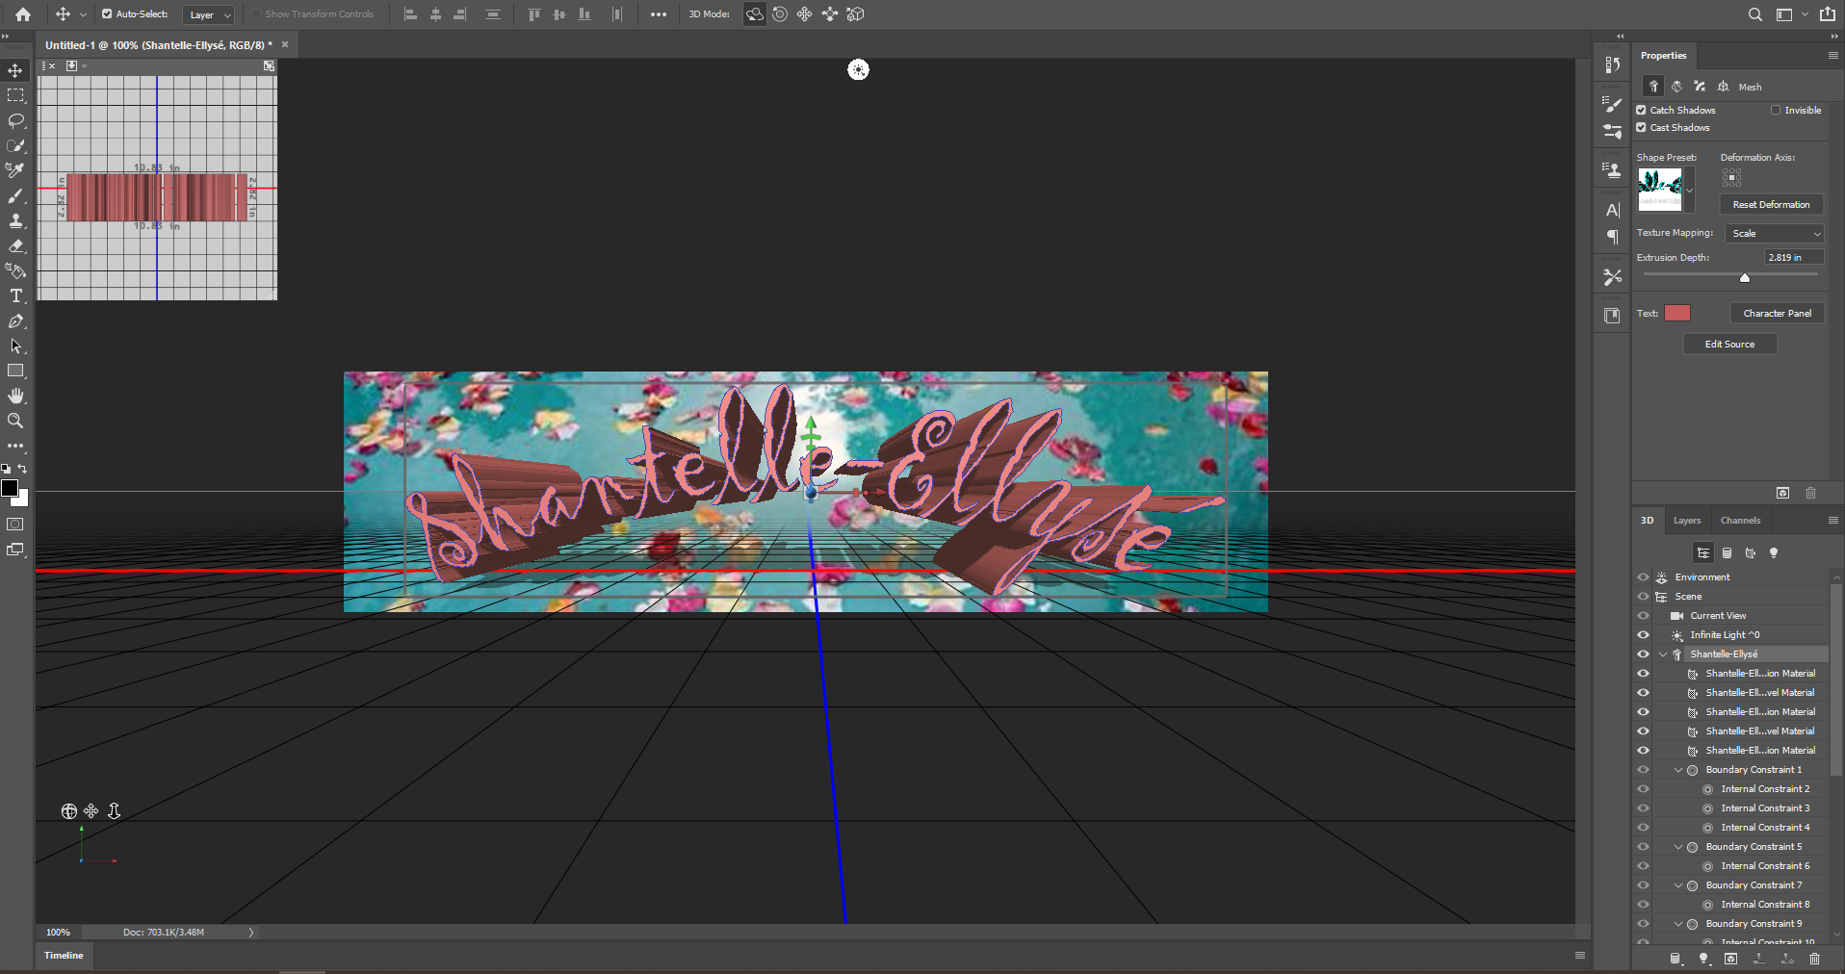The width and height of the screenshot is (1845, 974).
Task: Select the Horizontal Type tool
Action: [x=15, y=295]
